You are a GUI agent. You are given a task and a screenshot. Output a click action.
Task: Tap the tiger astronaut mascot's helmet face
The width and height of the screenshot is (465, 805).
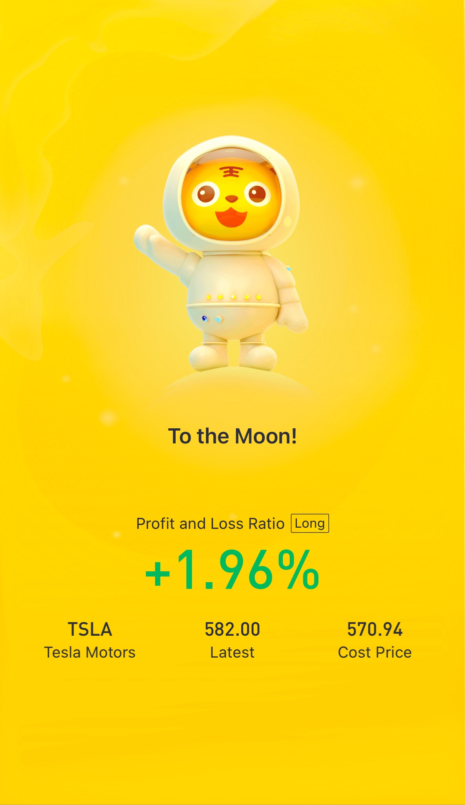tap(231, 199)
